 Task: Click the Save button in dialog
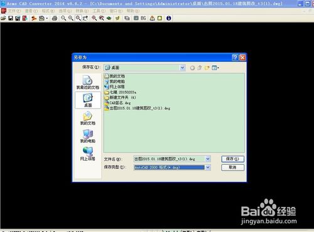click(x=232, y=159)
